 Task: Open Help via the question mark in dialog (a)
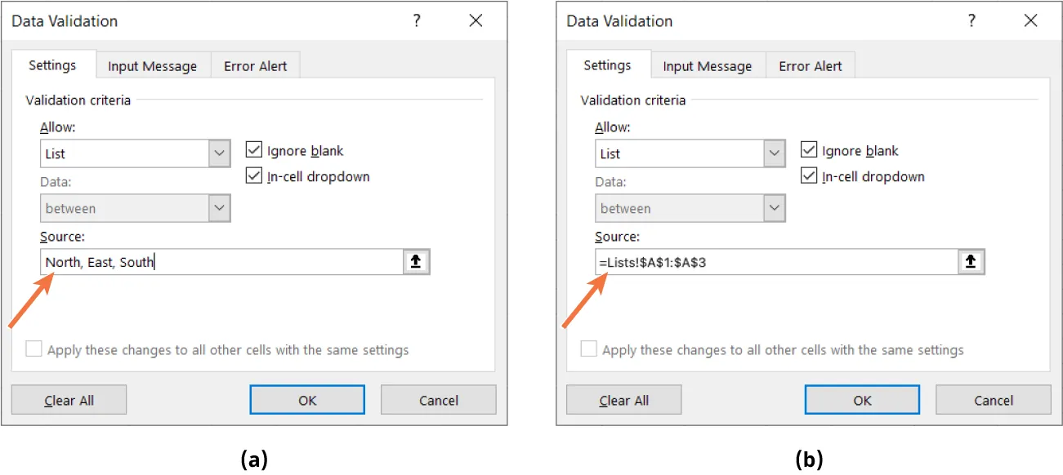pyautogui.click(x=417, y=20)
